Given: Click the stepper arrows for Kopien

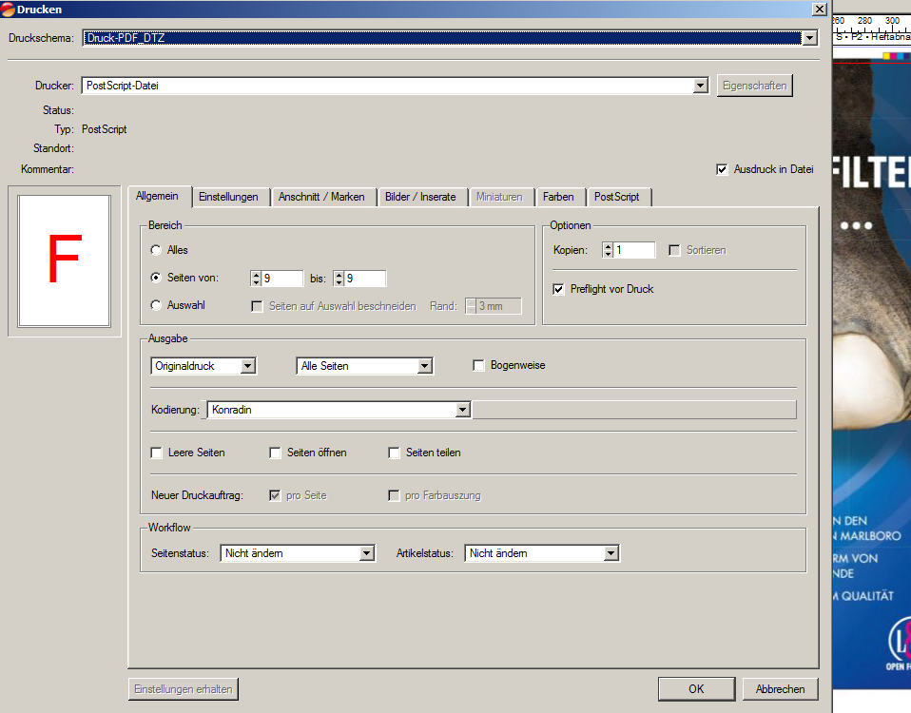Looking at the screenshot, I should (x=607, y=250).
